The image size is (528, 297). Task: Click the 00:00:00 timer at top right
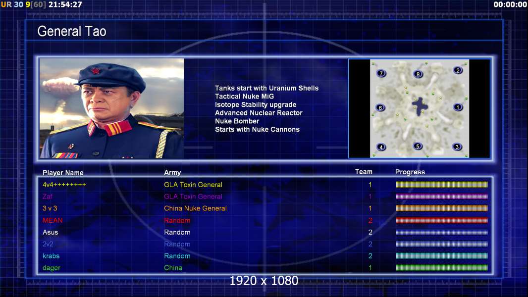(x=510, y=5)
